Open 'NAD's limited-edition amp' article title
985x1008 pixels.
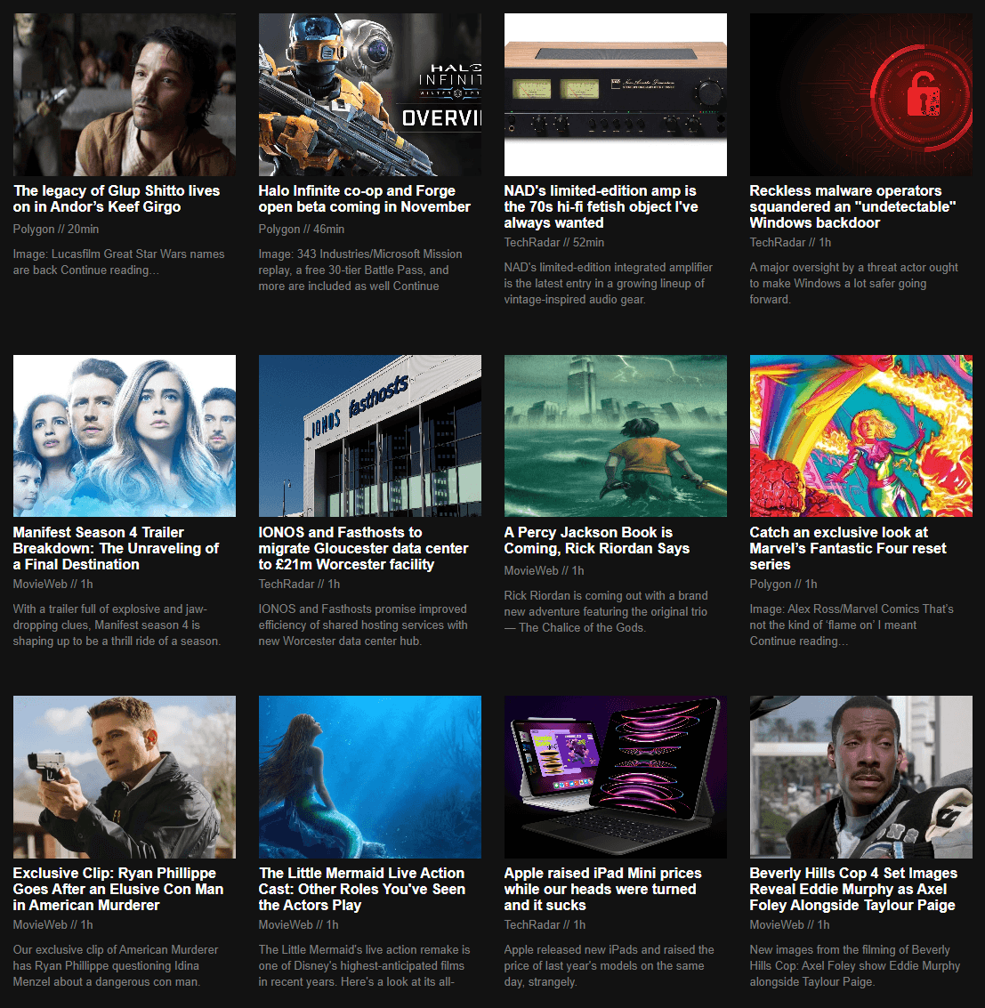coord(601,207)
